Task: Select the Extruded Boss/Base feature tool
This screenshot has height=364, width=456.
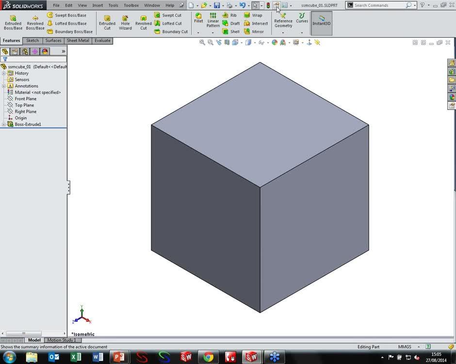Action: [13, 21]
